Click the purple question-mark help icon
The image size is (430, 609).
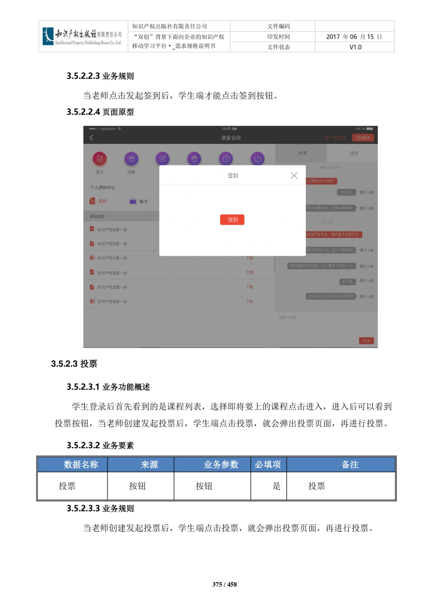point(225,158)
